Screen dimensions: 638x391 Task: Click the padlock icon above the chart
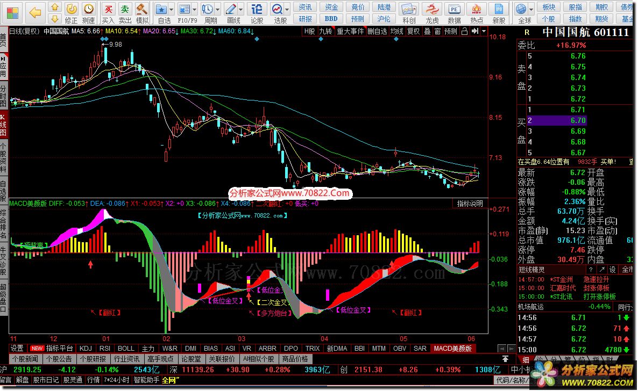point(464,31)
